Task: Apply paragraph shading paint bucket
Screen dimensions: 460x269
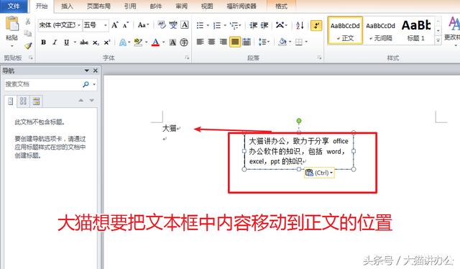Action: (x=282, y=42)
